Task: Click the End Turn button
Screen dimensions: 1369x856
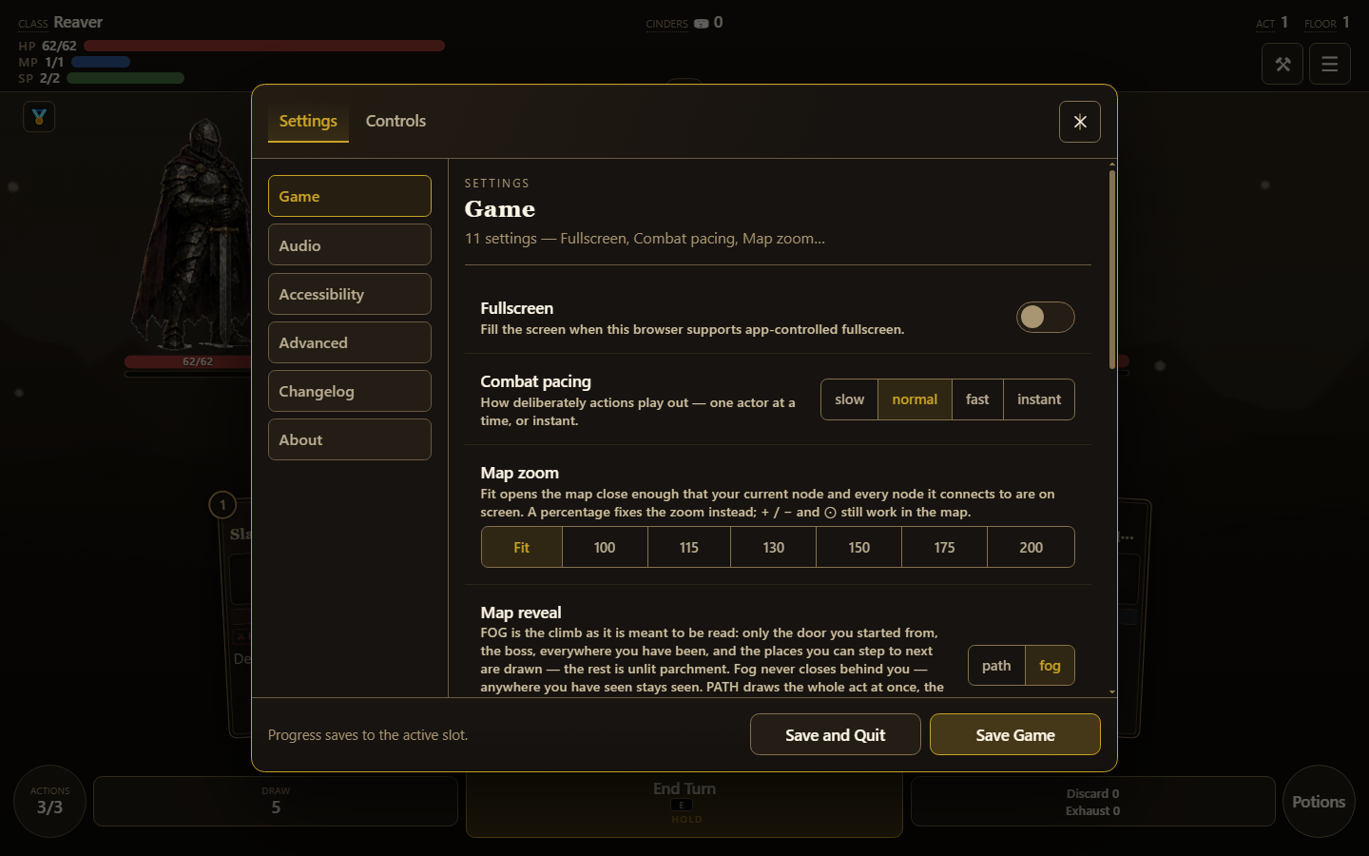Action: 684,804
